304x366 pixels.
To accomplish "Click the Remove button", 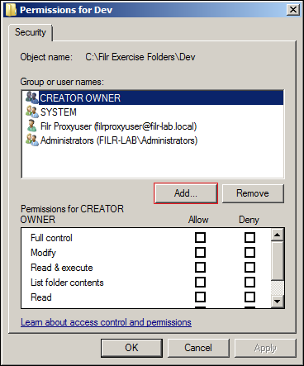I will pos(253,193).
